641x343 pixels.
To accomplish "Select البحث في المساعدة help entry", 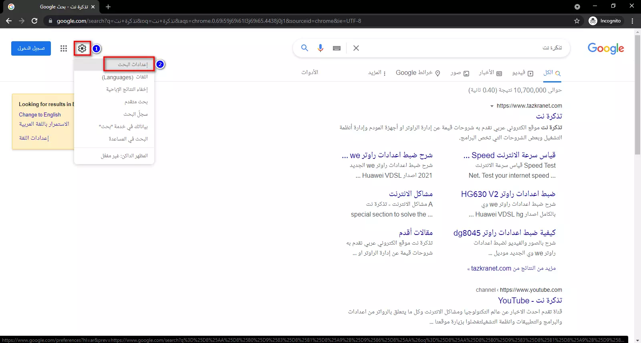I will coord(114,139).
